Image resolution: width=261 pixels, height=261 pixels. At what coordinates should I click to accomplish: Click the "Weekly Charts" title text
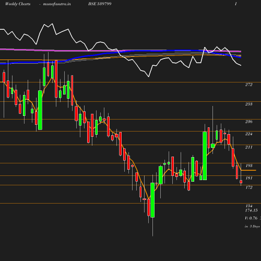(18, 4)
